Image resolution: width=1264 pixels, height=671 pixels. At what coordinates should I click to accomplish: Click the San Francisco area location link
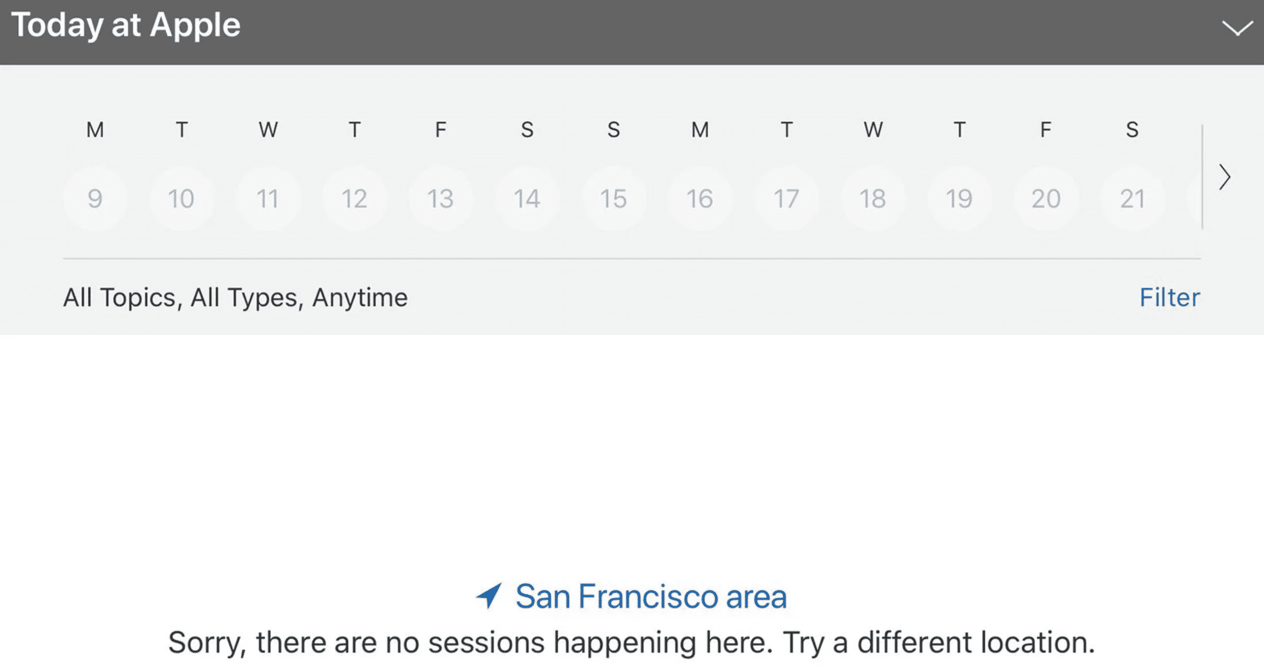pyautogui.click(x=650, y=596)
